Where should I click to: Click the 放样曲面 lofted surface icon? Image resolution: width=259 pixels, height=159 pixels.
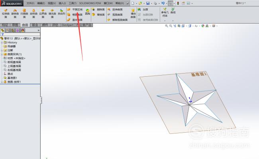[x=34, y=14]
